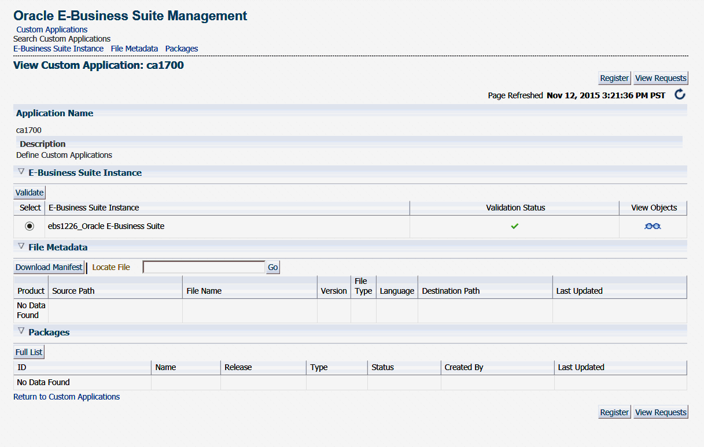Click the ebs1226_Oracle E-Business Suite instance name

(106, 226)
